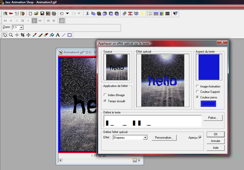The image size is (244, 170).
Task: Open the color palette stripes icon
Action: tap(162, 13)
